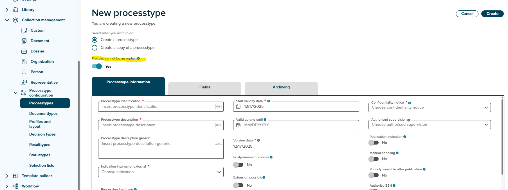Viewport: 508px width, 190px height.
Task: Click the Cancel button
Action: (x=467, y=13)
